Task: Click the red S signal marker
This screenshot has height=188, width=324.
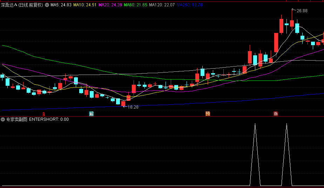Action: pos(44,114)
